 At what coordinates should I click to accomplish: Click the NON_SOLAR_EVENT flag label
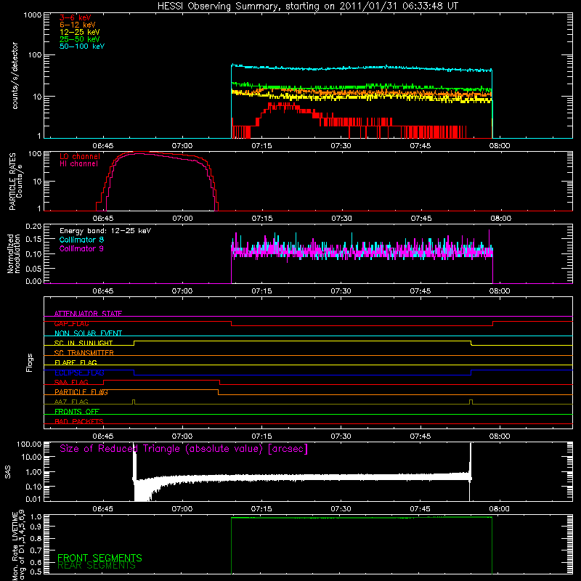(x=88, y=333)
